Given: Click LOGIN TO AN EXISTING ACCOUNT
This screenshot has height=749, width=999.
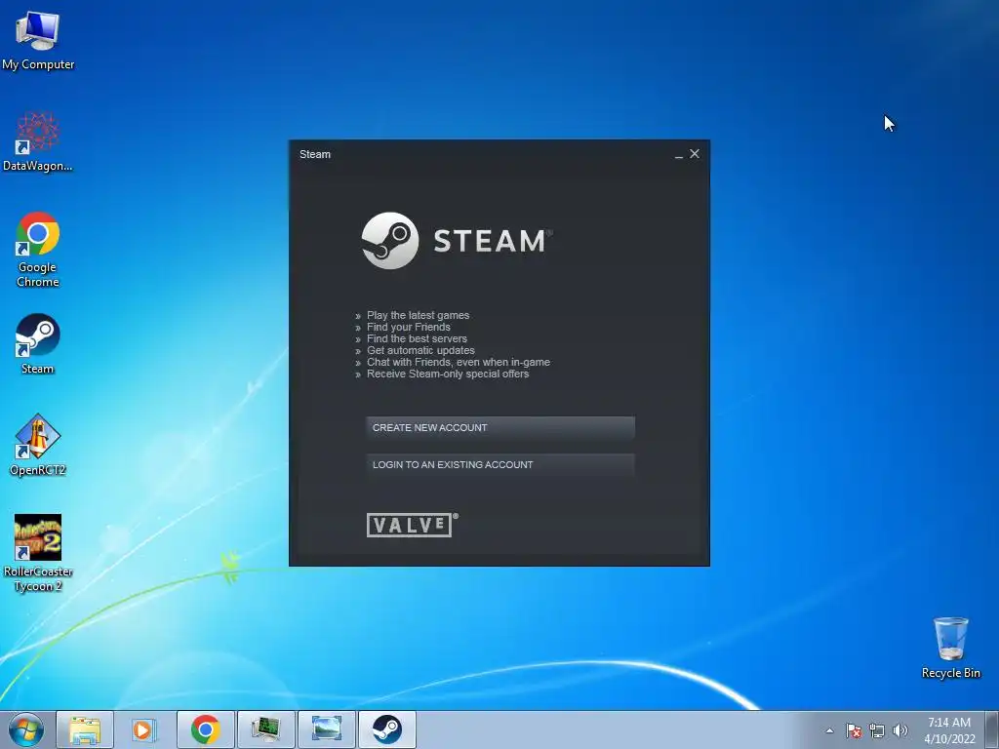Looking at the screenshot, I should 500,465.
